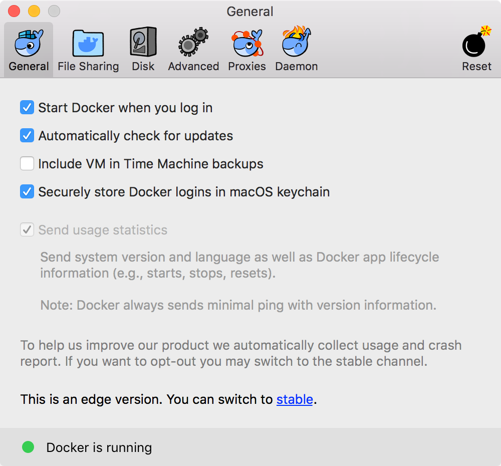
Task: Click the disabled Send usage statistics checkbox
Action: click(x=27, y=229)
